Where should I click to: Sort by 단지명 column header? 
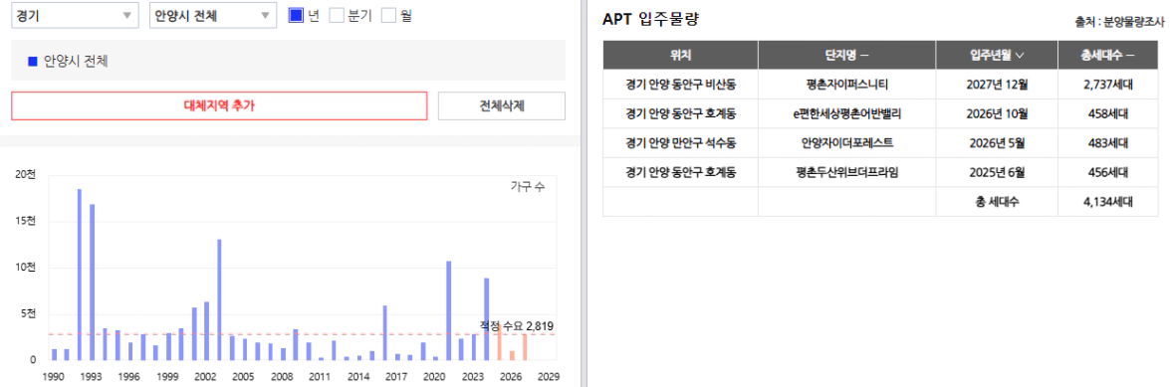coord(847,55)
